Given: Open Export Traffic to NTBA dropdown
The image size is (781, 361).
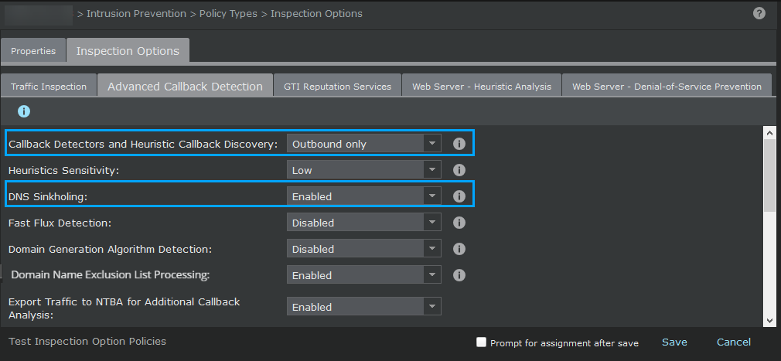Looking at the screenshot, I should pos(364,307).
